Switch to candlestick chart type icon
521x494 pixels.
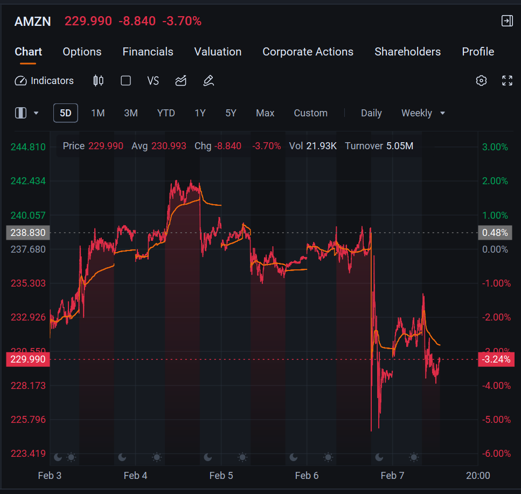99,81
